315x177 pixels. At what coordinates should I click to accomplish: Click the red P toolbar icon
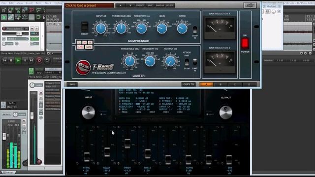coord(31,10)
